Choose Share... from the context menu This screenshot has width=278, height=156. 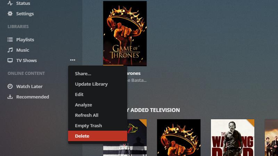98,73
